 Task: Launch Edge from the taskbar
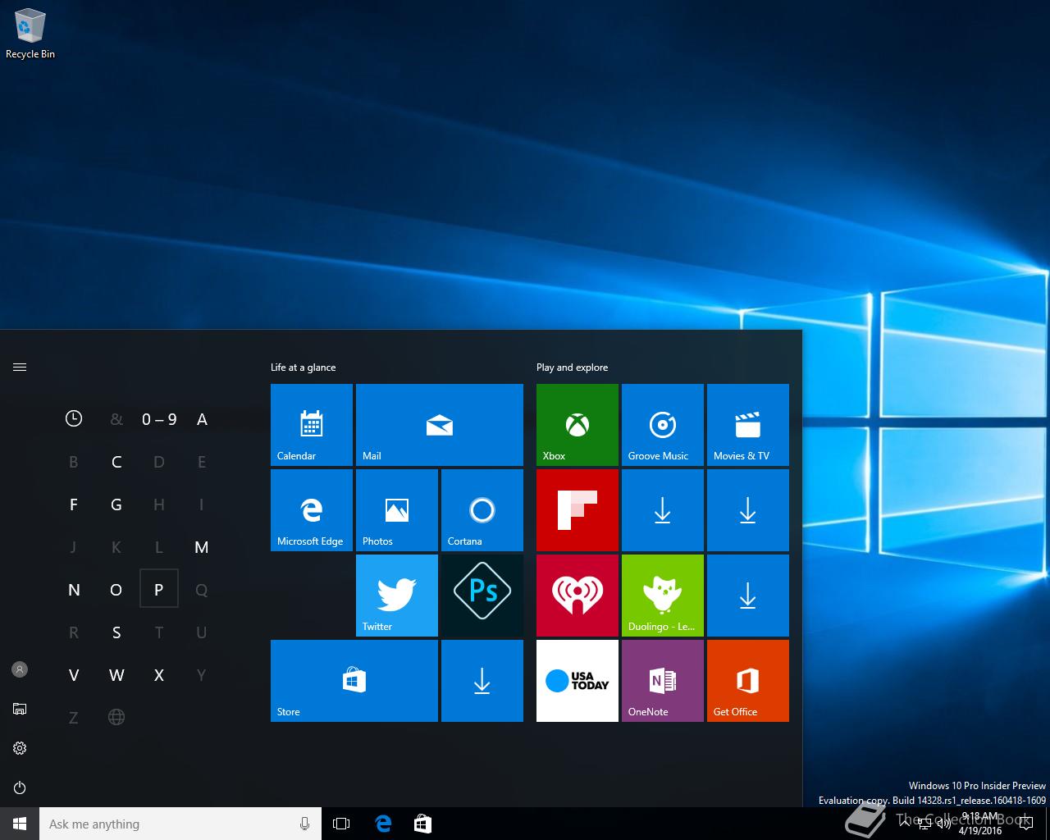383,824
